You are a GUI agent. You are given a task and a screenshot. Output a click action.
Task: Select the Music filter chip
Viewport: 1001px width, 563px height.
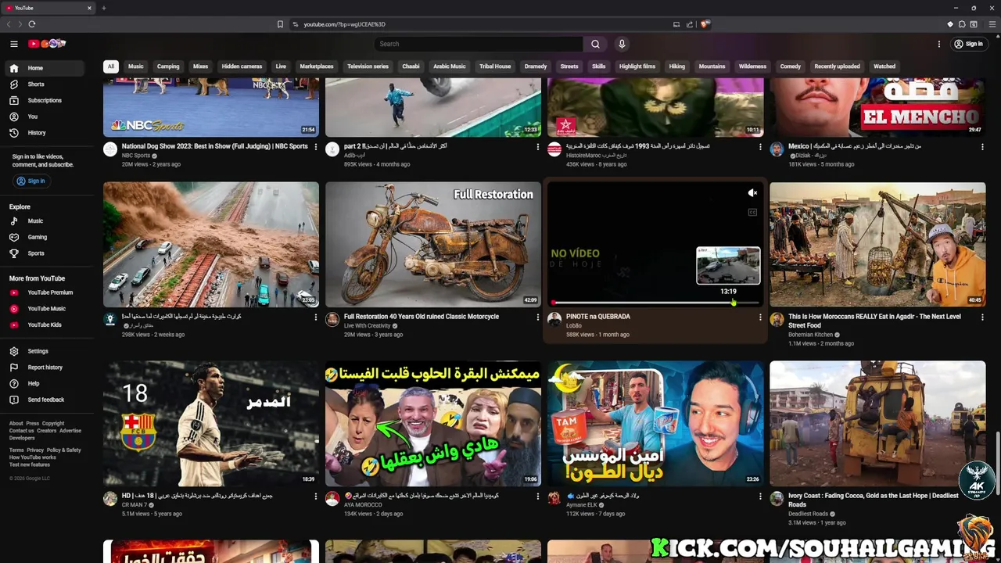(x=136, y=66)
